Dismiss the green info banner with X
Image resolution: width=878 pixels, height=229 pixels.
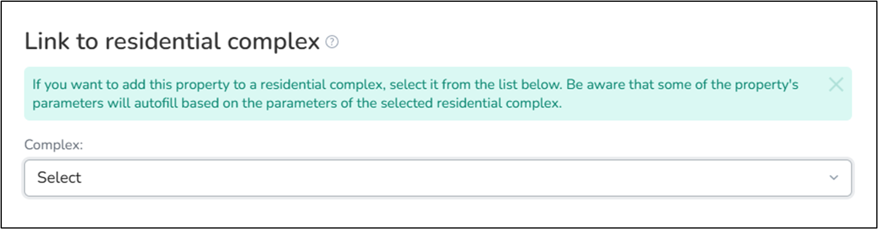tap(836, 85)
